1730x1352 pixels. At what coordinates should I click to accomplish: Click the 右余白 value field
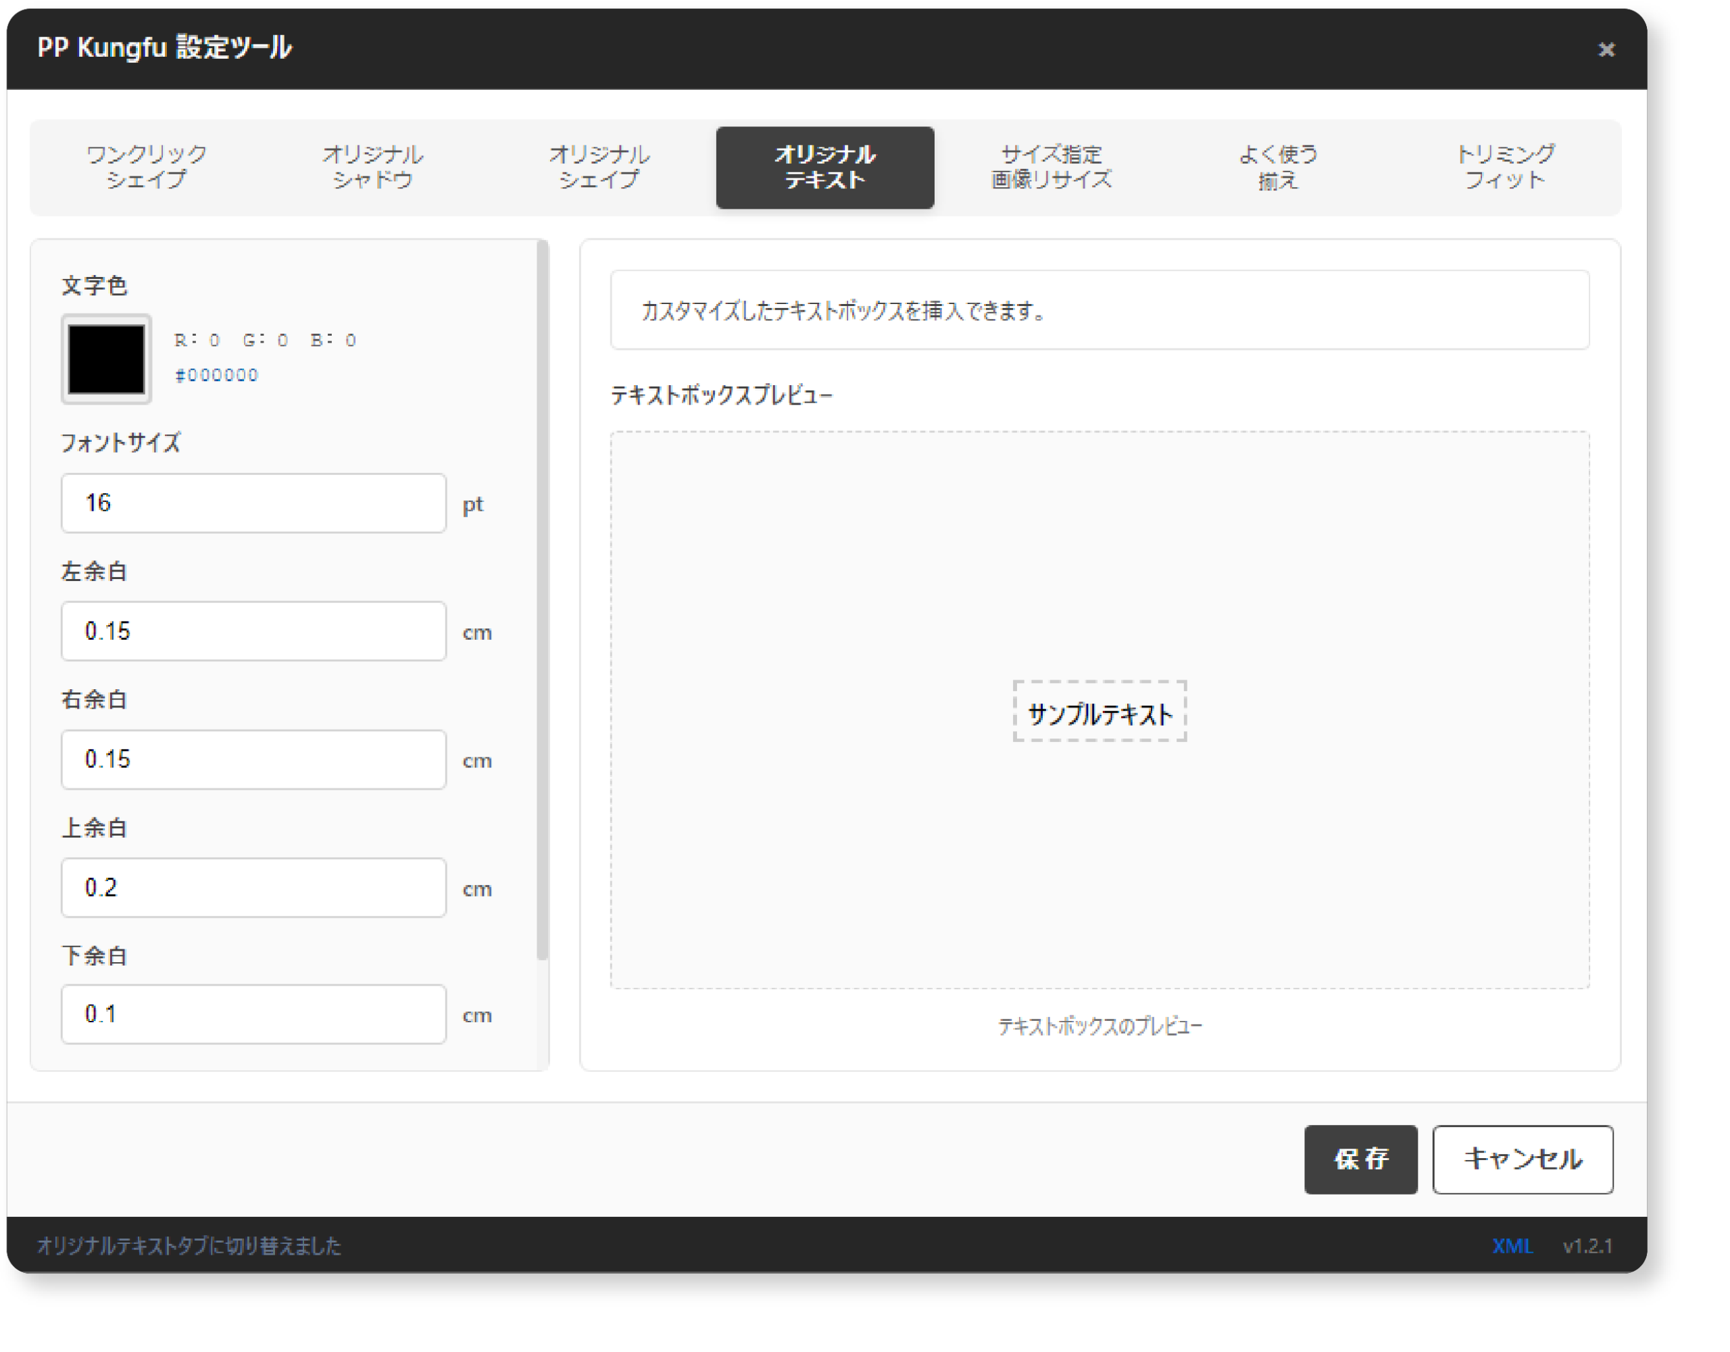253,759
